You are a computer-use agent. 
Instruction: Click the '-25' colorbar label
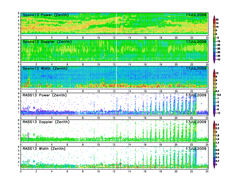coord(218,49)
